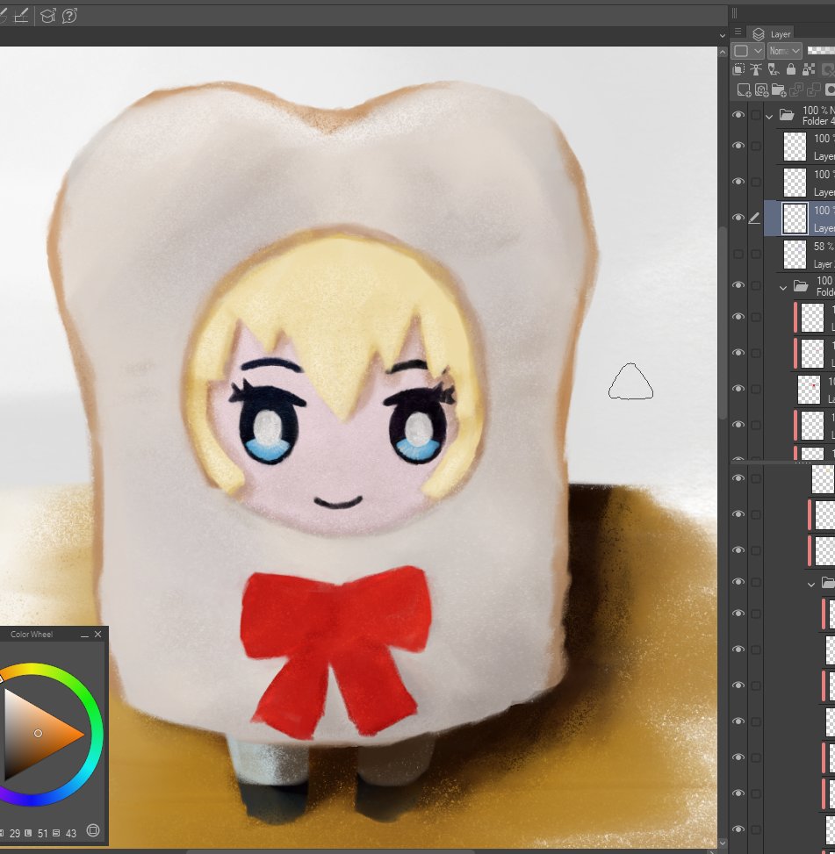Open the Tutorials graduation cap icon

tap(48, 17)
